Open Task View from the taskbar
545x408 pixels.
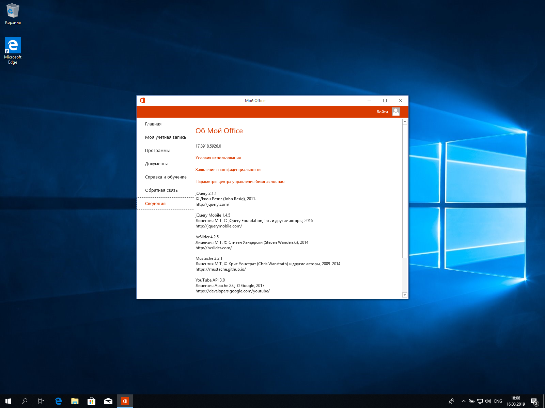click(x=41, y=401)
